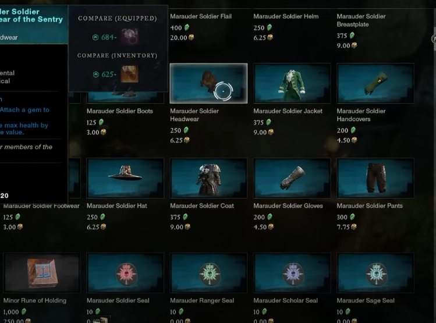Select the red Marauder Soldier Seal icon

click(125, 273)
